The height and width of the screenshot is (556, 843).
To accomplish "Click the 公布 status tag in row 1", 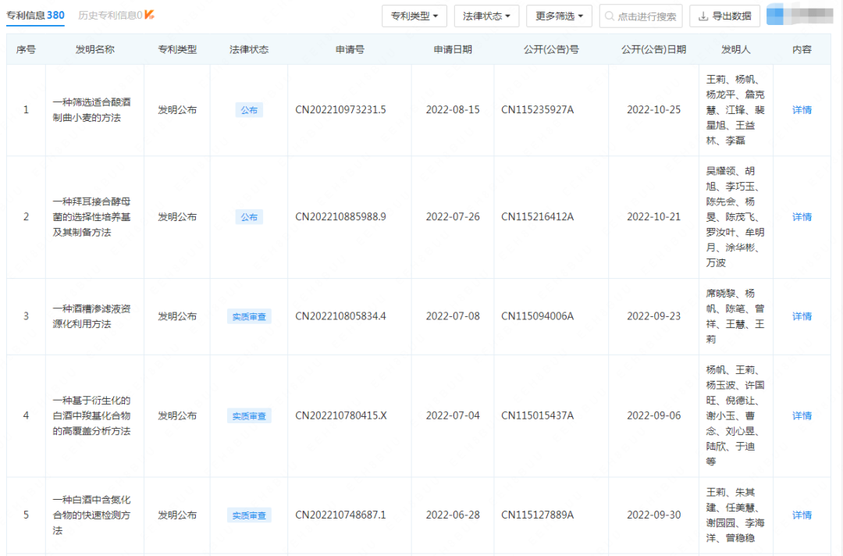I will coord(249,110).
